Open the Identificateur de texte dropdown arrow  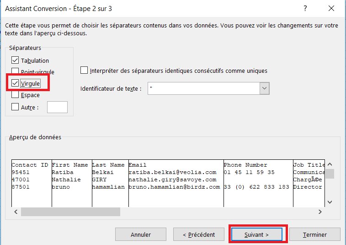(264, 88)
